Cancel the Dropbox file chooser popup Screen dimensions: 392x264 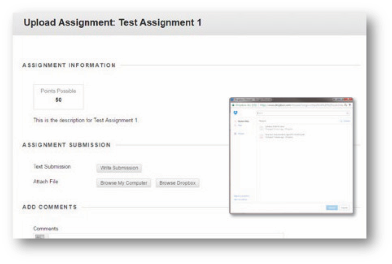(344, 208)
